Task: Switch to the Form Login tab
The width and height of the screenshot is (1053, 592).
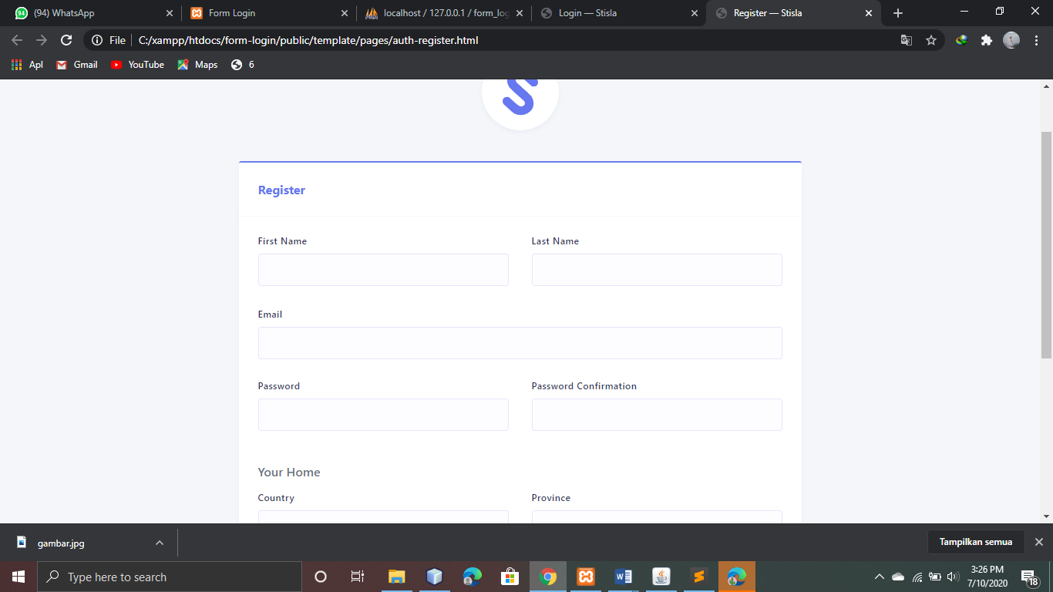Action: click(269, 13)
